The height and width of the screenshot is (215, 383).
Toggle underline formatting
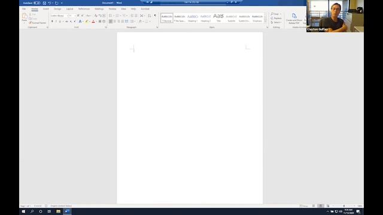[60, 21]
